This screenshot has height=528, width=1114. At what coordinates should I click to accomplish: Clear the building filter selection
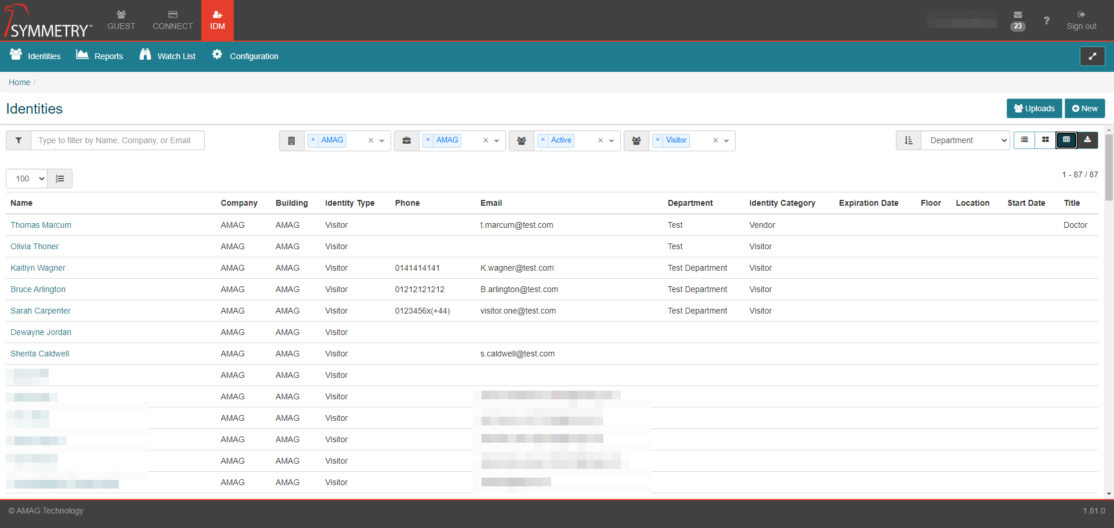(x=371, y=140)
